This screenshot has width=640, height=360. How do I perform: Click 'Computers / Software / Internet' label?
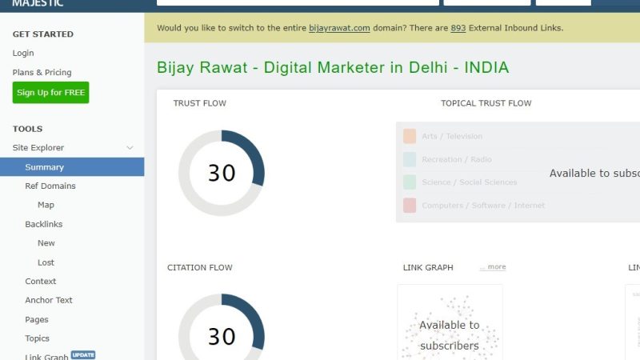(483, 206)
